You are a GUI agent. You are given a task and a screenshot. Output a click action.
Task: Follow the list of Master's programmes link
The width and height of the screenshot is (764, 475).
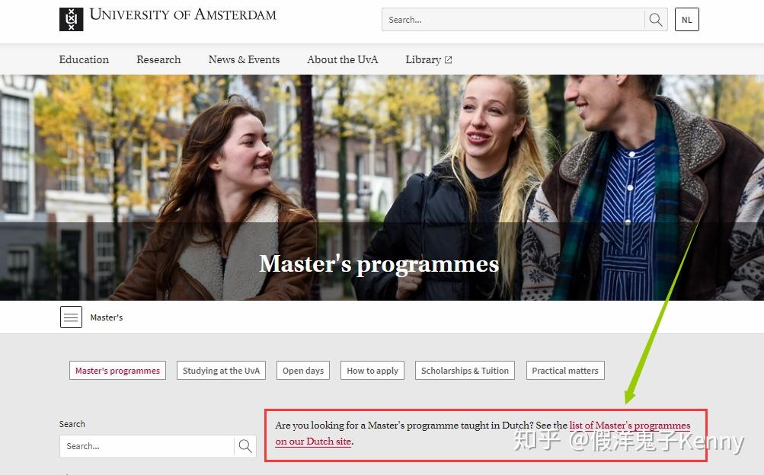click(x=629, y=426)
